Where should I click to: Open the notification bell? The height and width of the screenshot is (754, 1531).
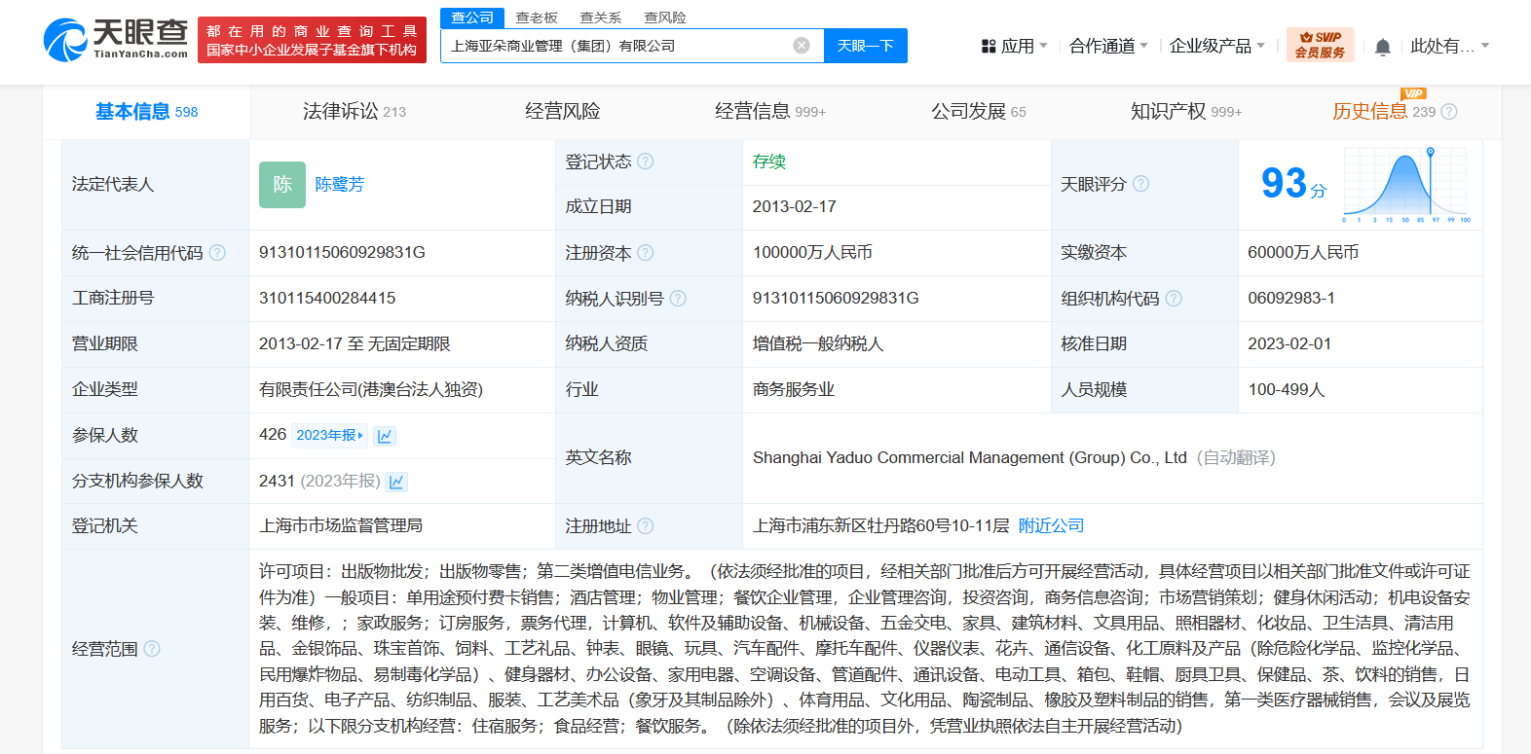pos(1382,47)
